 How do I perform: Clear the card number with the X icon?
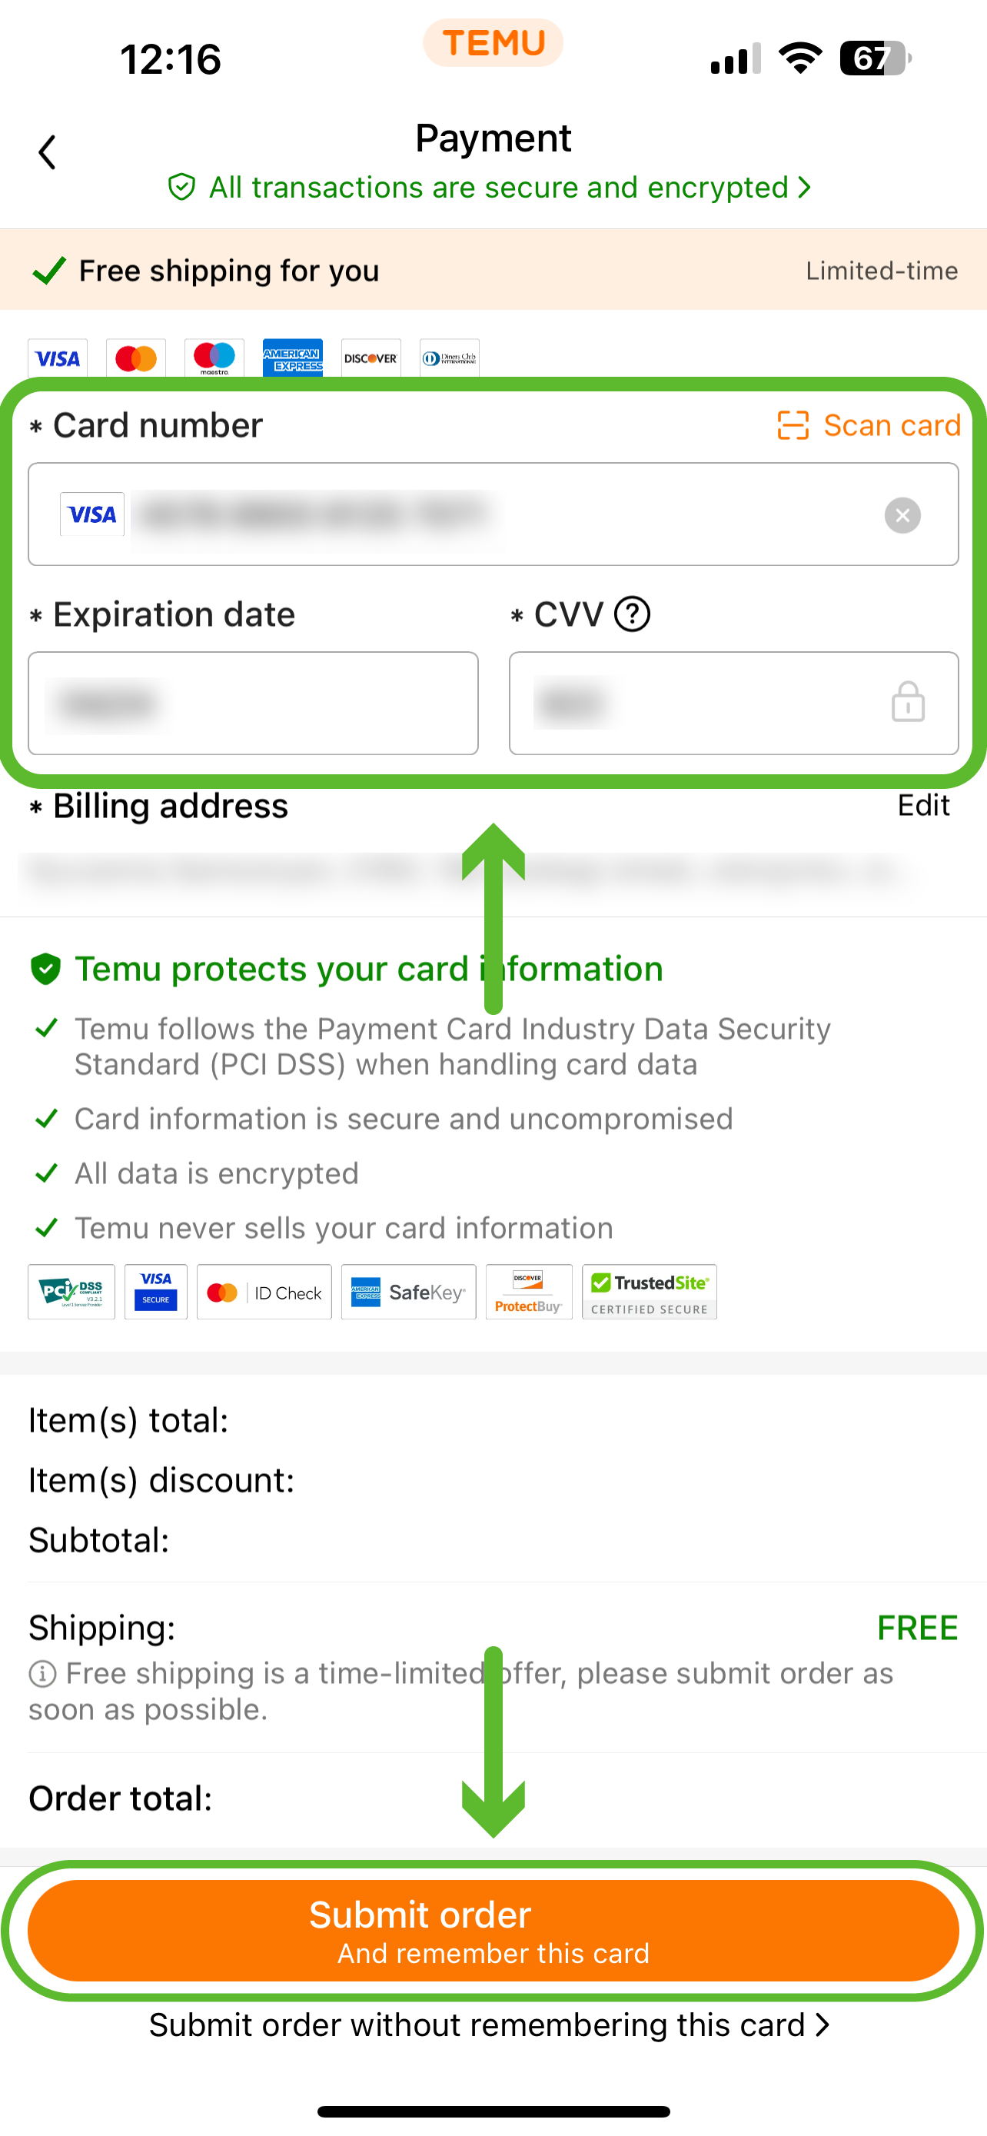(x=902, y=515)
